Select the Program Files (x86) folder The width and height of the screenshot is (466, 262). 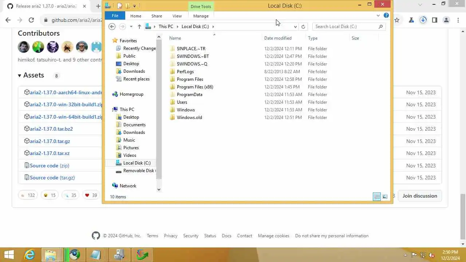click(x=195, y=87)
